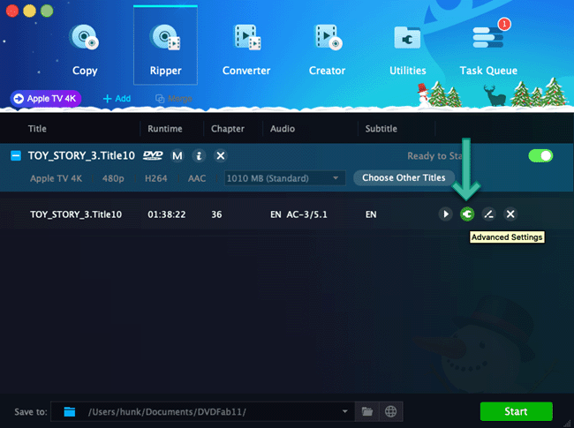Close the window with red button
This screenshot has height=428, width=574.
12,11
